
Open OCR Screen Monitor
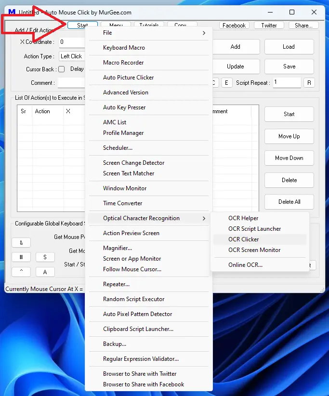(x=260, y=250)
